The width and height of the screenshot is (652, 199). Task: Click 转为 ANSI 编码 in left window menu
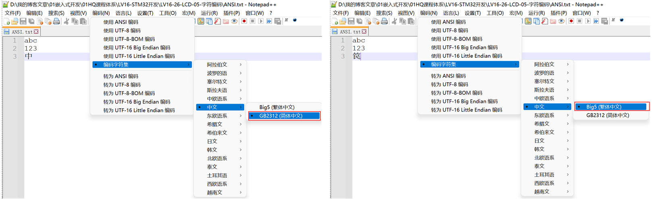point(120,76)
